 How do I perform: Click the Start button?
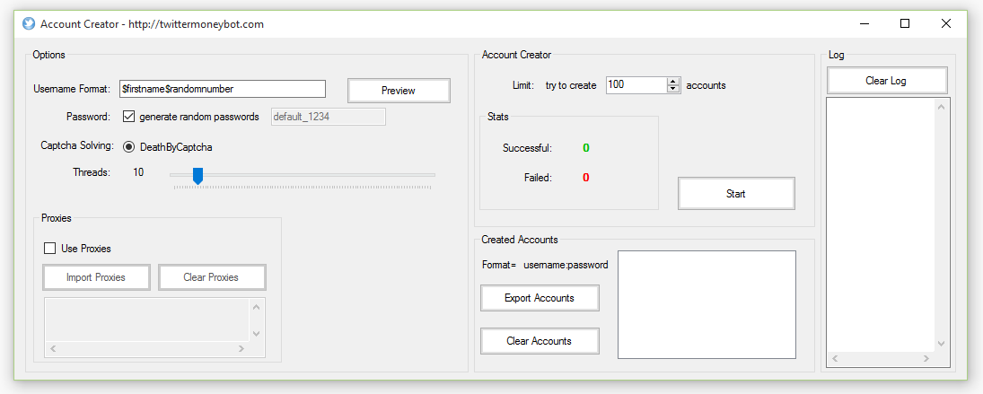coord(736,194)
